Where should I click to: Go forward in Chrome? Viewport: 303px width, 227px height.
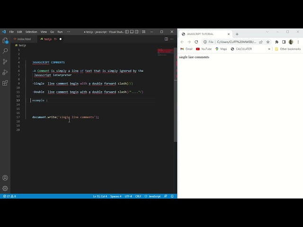(189, 42)
